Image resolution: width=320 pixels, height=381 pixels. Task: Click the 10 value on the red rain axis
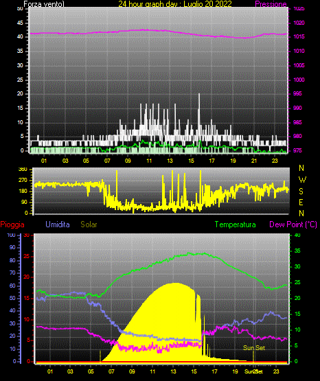[x=27, y=319]
